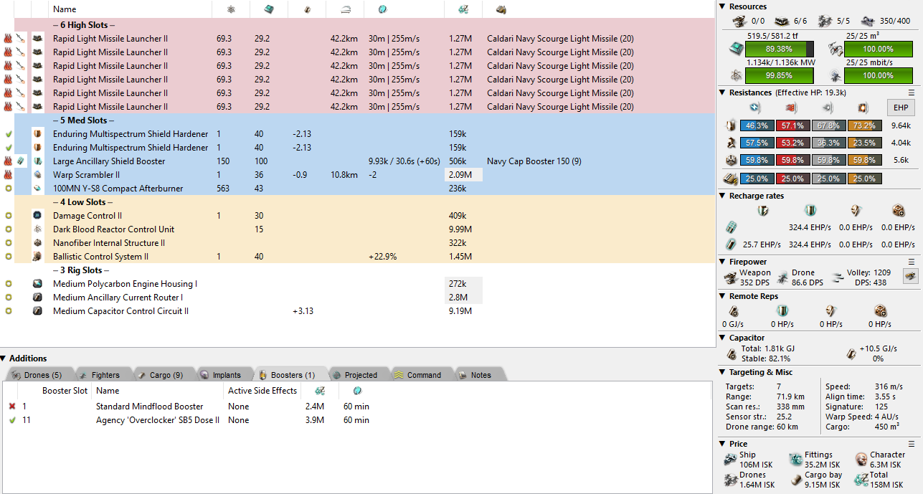Enable the Standard Mindflood Booster

tap(11, 407)
